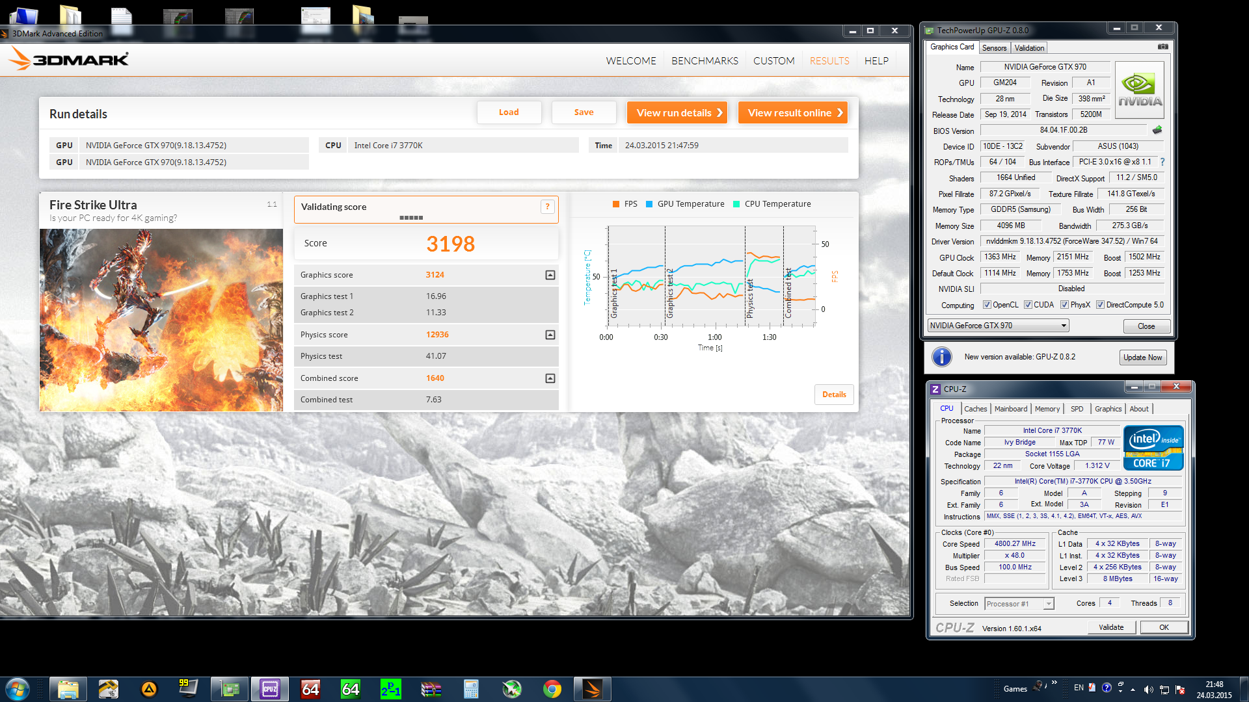Click View result online button
The height and width of the screenshot is (702, 1249).
tap(792, 112)
